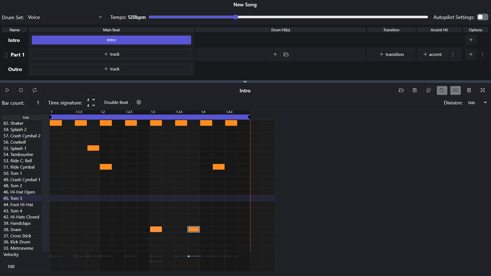Viewport: 491px width, 276px height.
Task: Open a beat file with folder icon in editor toolbar
Action: pos(401,90)
